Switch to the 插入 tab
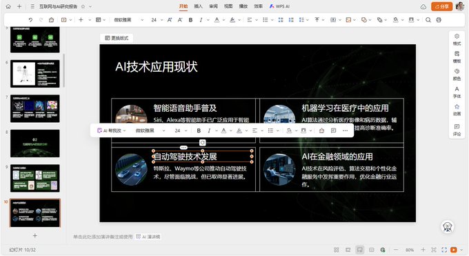This screenshot has width=469, height=256. pos(199,6)
